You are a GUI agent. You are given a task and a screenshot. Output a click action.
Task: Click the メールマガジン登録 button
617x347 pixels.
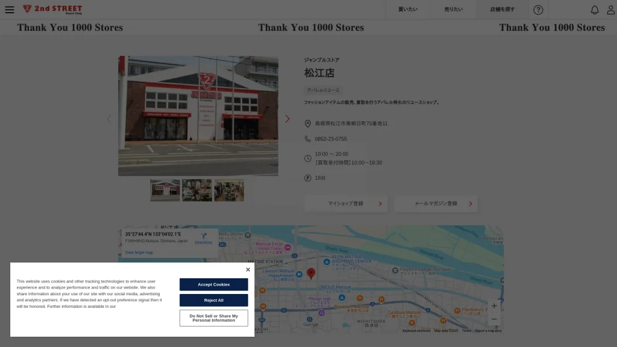pos(436,204)
